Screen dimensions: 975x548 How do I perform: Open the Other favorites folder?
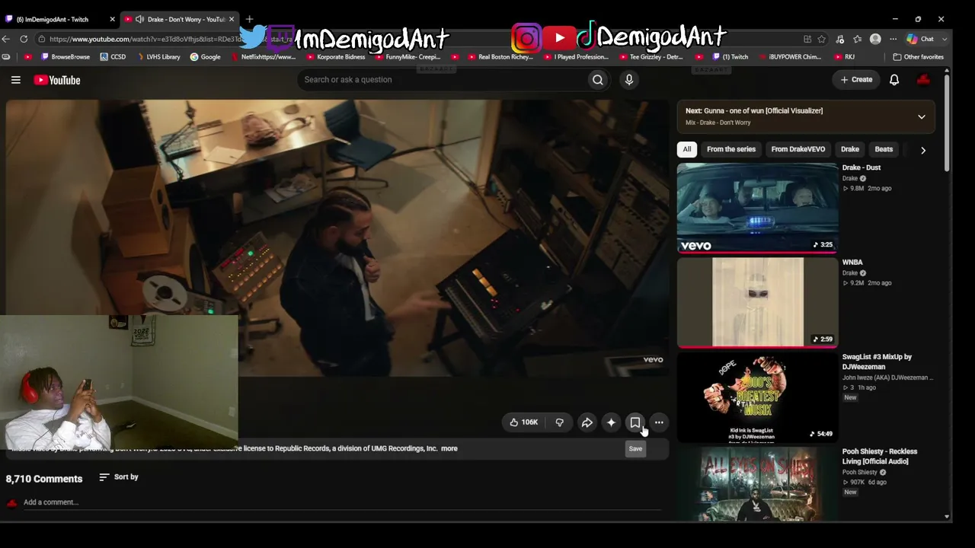tap(918, 57)
